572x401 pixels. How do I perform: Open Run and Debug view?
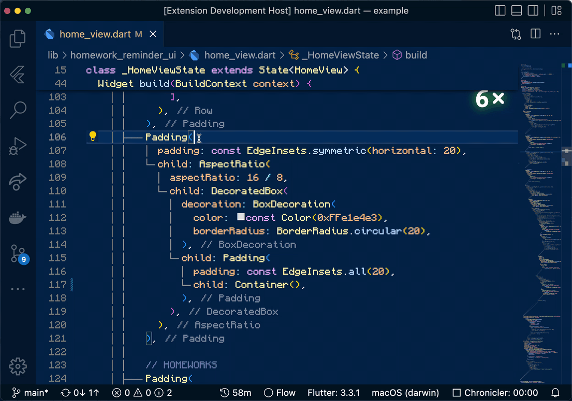point(18,146)
